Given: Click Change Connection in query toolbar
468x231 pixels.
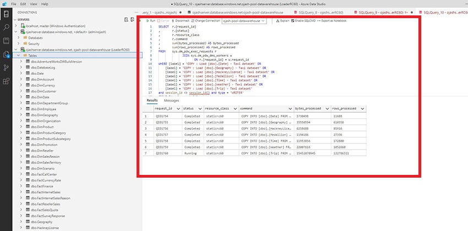Looking at the screenshot, I should click(x=206, y=21).
